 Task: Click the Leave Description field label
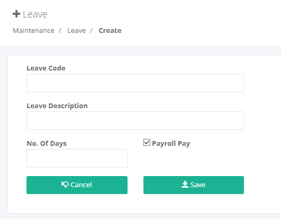tap(57, 106)
